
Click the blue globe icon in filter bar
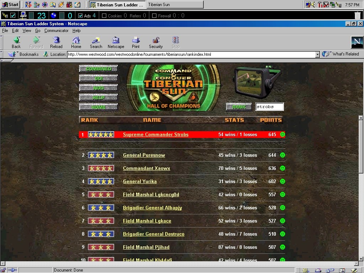[54, 15]
